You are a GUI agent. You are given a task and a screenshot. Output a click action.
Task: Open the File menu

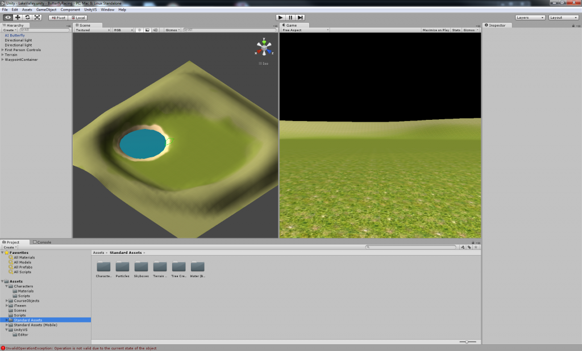coord(5,10)
